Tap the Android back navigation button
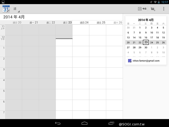Viewport: 169px width, 127px height. (x=58, y=123)
